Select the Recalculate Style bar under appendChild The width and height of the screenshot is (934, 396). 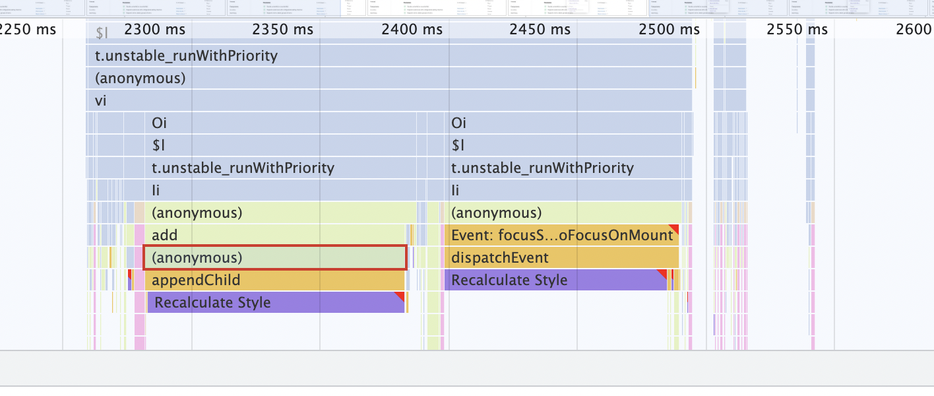point(276,303)
